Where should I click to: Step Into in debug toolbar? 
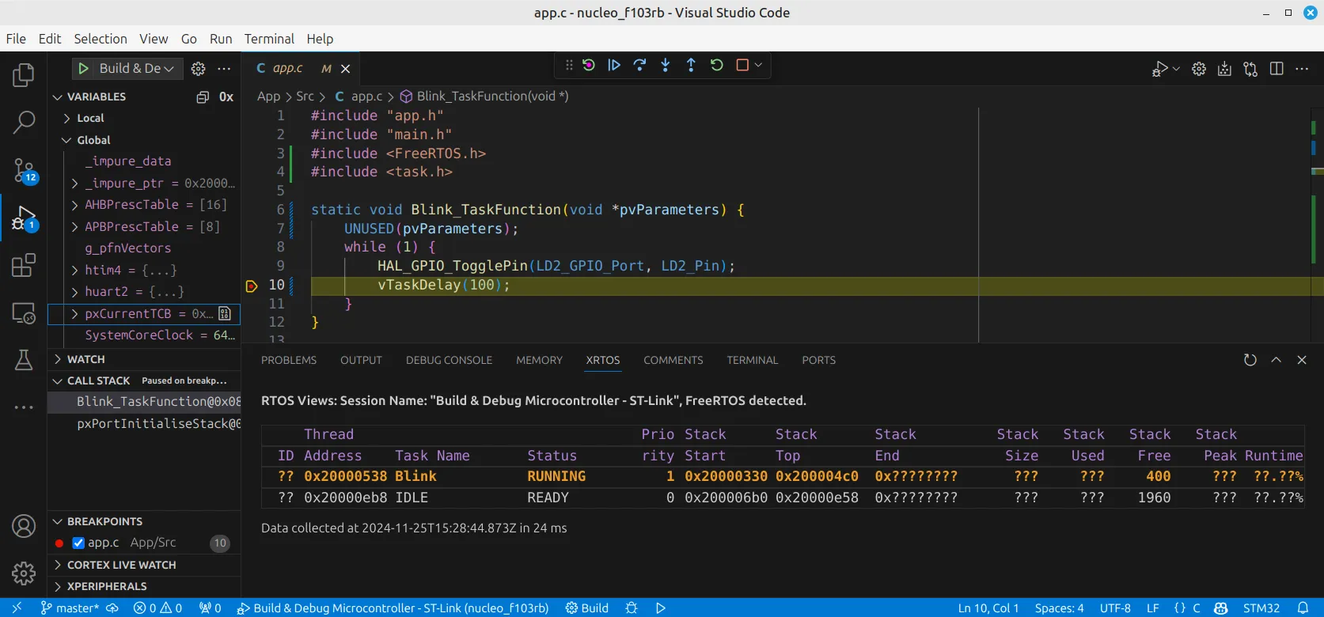(x=666, y=65)
